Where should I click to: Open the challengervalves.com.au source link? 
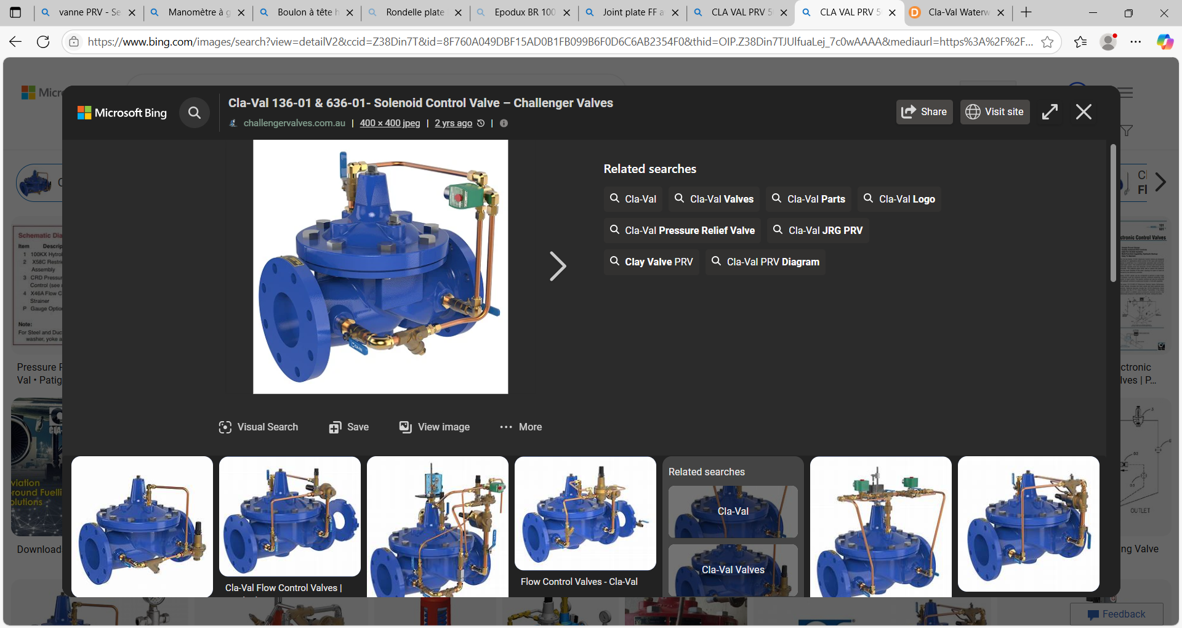click(294, 123)
